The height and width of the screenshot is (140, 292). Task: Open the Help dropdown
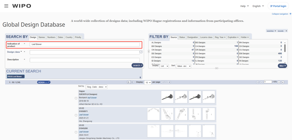click(x=244, y=6)
